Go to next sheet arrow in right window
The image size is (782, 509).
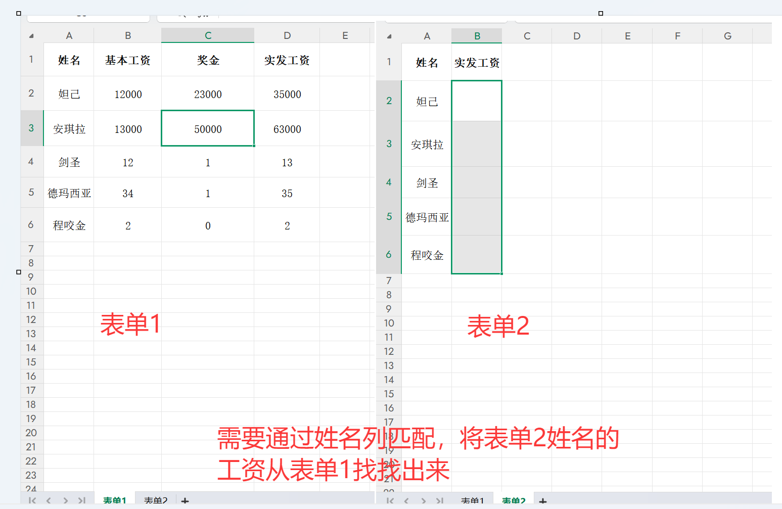click(423, 501)
